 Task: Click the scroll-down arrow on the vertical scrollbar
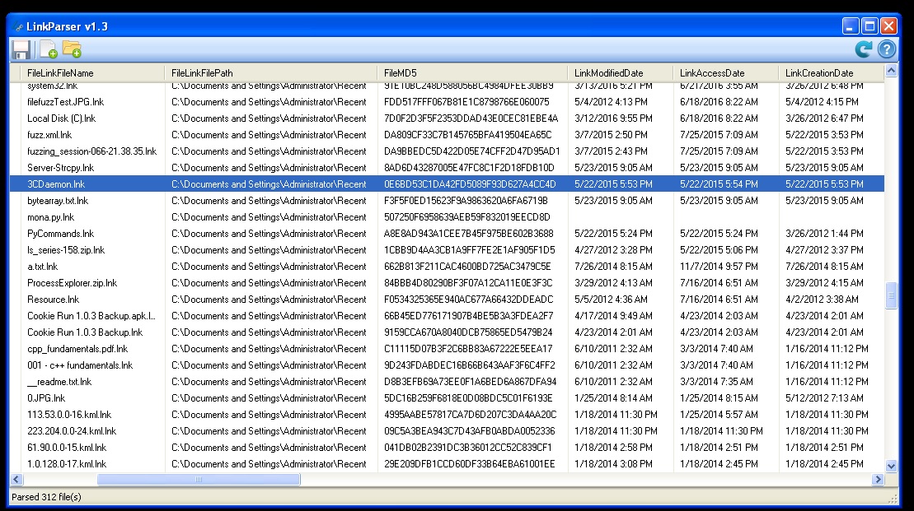pyautogui.click(x=891, y=464)
